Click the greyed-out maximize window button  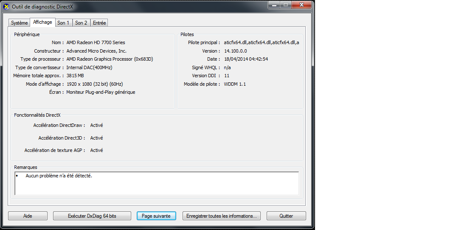[286, 5]
